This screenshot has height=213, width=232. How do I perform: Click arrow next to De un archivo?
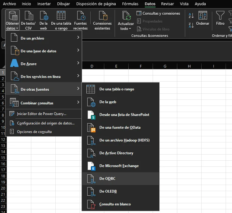78,37
